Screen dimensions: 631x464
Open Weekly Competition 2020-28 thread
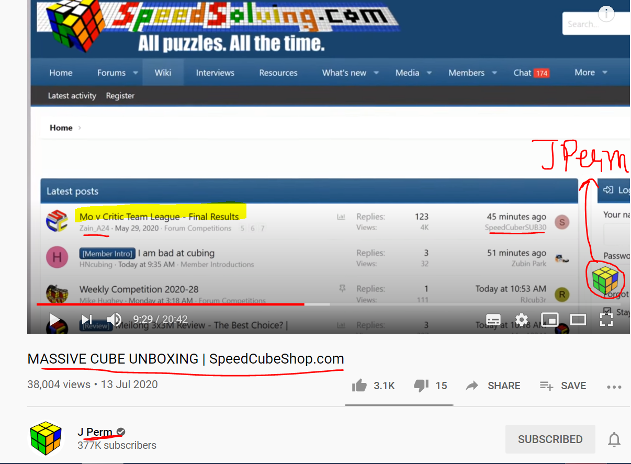[139, 289]
